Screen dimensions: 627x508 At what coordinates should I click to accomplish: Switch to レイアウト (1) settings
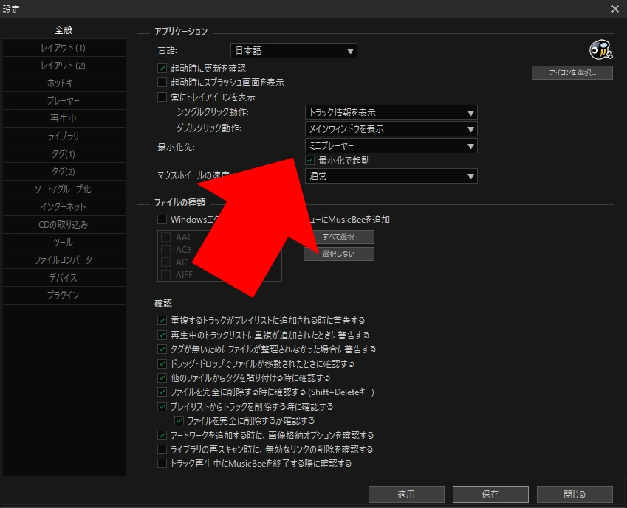(64, 47)
